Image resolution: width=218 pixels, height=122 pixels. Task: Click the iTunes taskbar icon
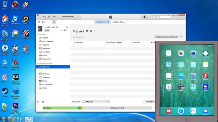(29, 119)
